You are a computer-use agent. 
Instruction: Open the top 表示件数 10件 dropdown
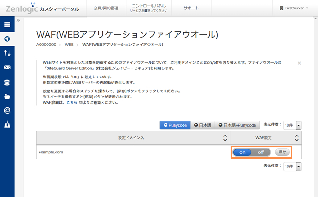(292, 125)
